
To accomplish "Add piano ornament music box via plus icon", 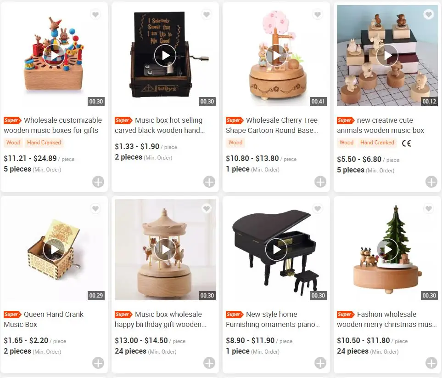I will [x=320, y=363].
